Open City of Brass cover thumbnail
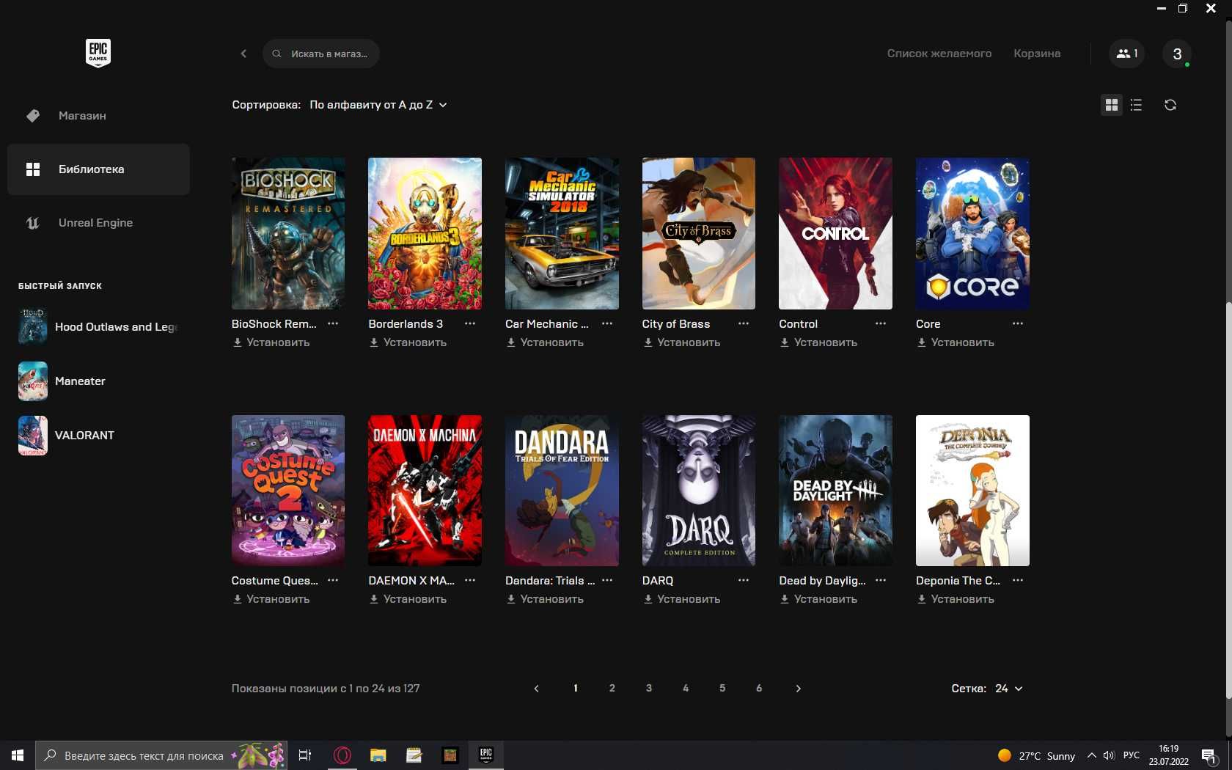 tap(699, 233)
